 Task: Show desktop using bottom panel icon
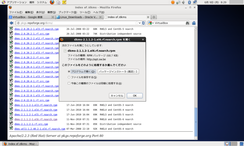point(242,144)
